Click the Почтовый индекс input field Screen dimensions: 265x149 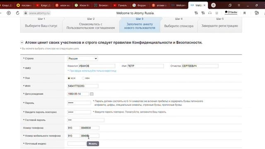pyautogui.click(x=77, y=144)
